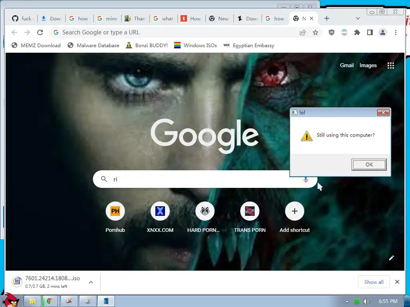Open the Malware Database bookmark
The width and height of the screenshot is (410, 307).
[x=93, y=46]
